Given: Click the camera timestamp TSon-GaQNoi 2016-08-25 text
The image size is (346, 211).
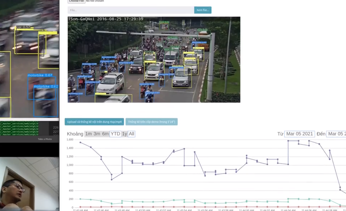Looking at the screenshot, I should [106, 19].
